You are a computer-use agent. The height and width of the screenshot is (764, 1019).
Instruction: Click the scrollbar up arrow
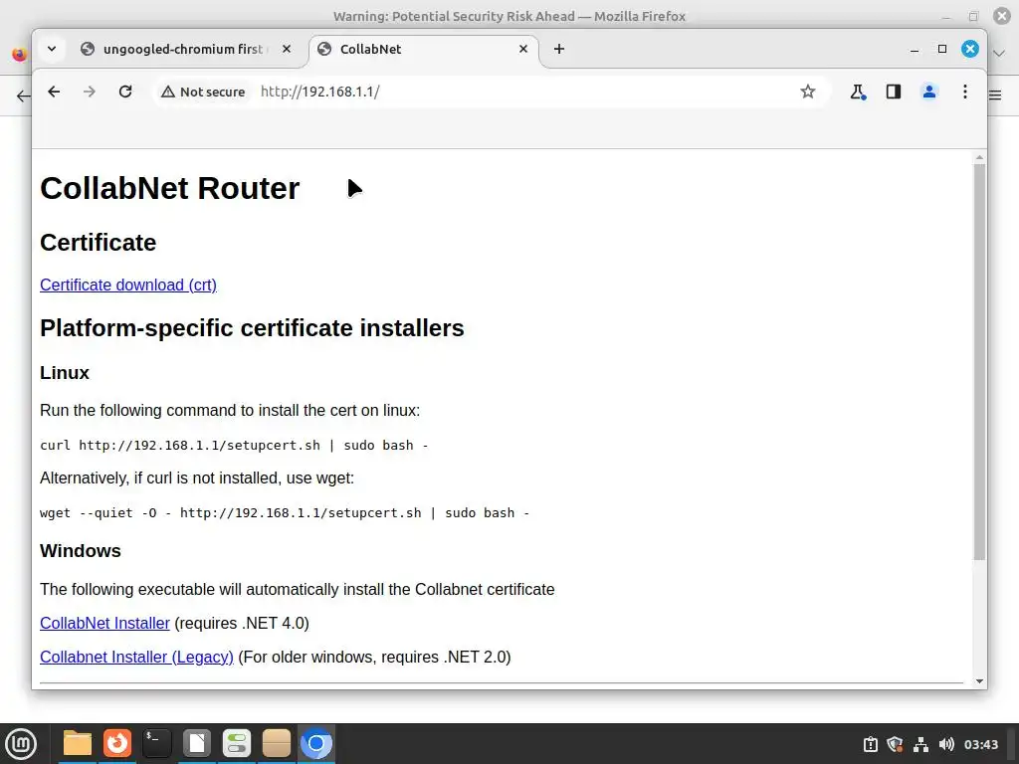click(979, 158)
